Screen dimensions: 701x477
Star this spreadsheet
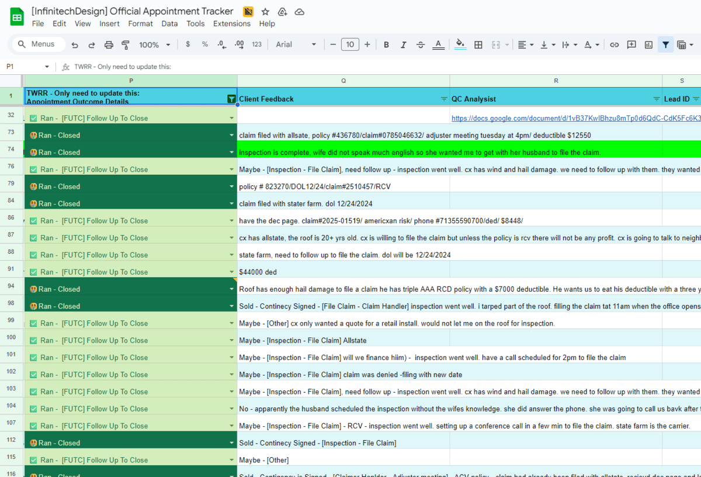tap(265, 12)
